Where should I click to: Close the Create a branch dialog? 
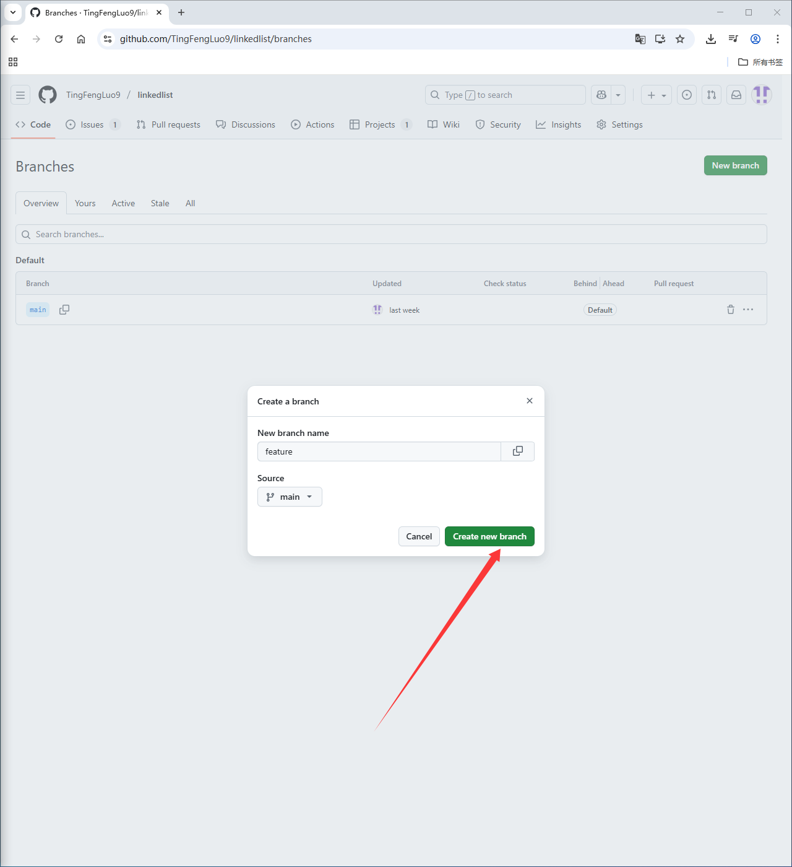coord(530,401)
